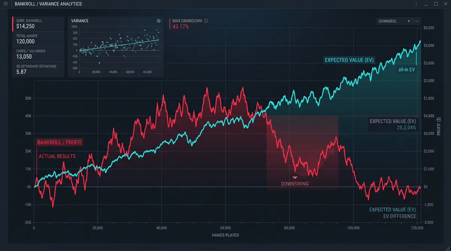Screen dimensions: 451x251
Task: Click the all-in EV label
Action: coord(407,69)
